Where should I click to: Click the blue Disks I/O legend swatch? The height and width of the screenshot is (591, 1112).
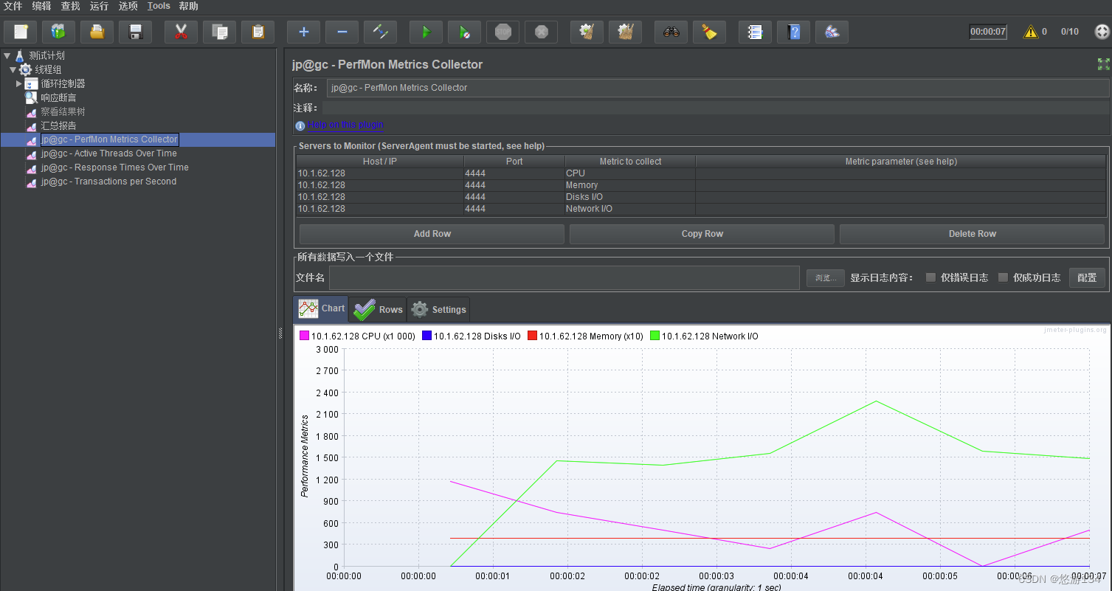[x=427, y=336]
